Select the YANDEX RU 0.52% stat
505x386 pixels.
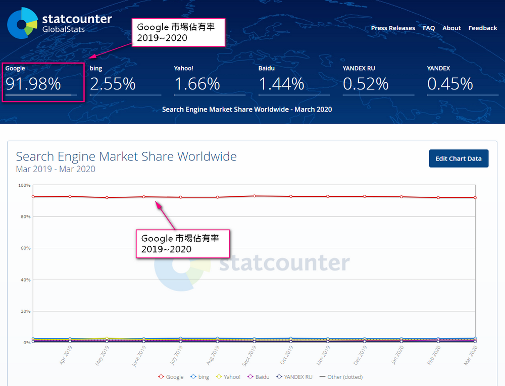tap(378, 80)
